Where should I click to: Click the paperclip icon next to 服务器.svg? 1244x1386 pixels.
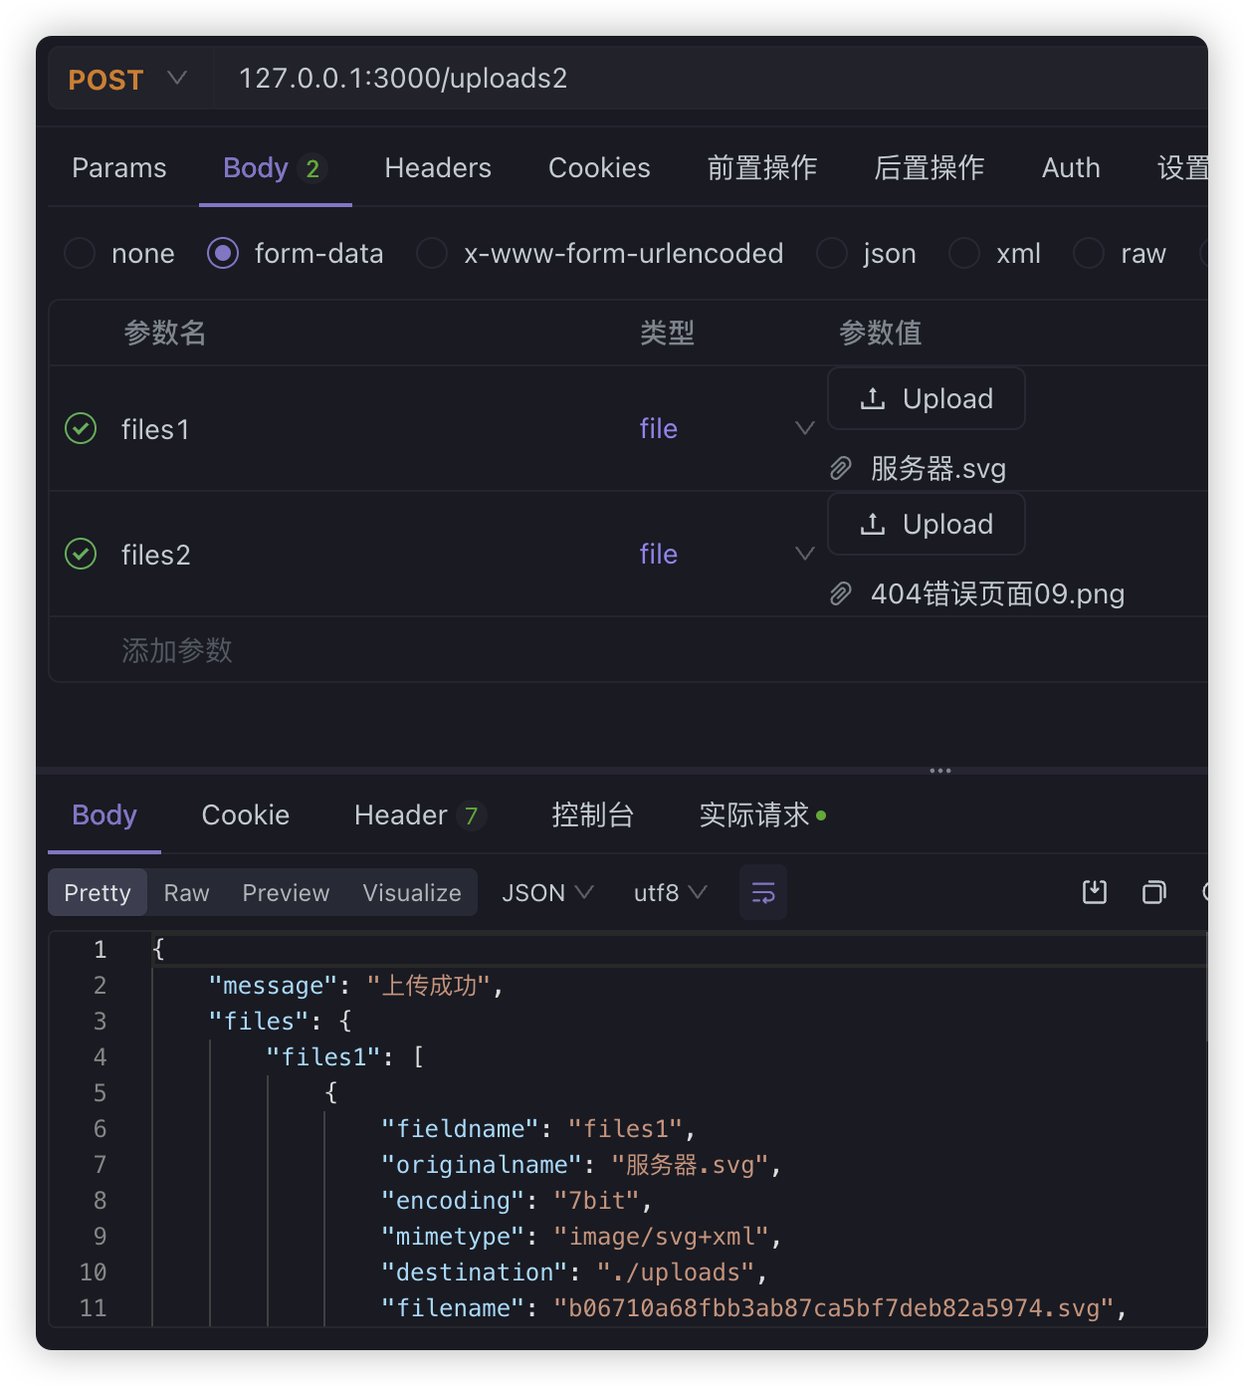coord(841,467)
